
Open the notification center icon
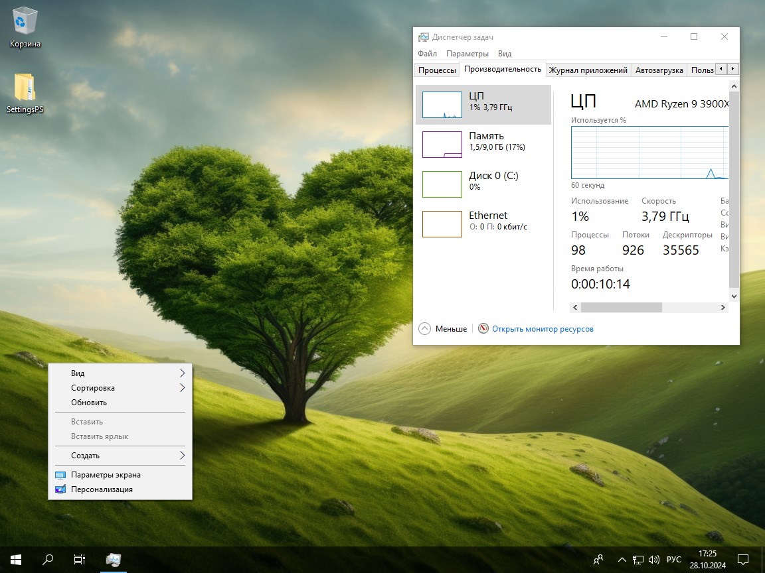743,559
